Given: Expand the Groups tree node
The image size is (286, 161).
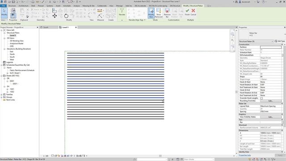Looking at the screenshot, I should click(1, 97).
